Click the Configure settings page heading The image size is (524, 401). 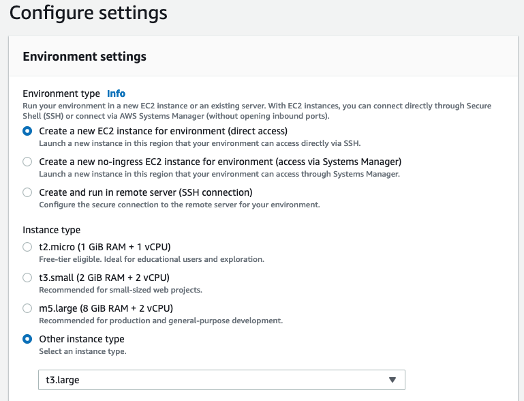(89, 12)
